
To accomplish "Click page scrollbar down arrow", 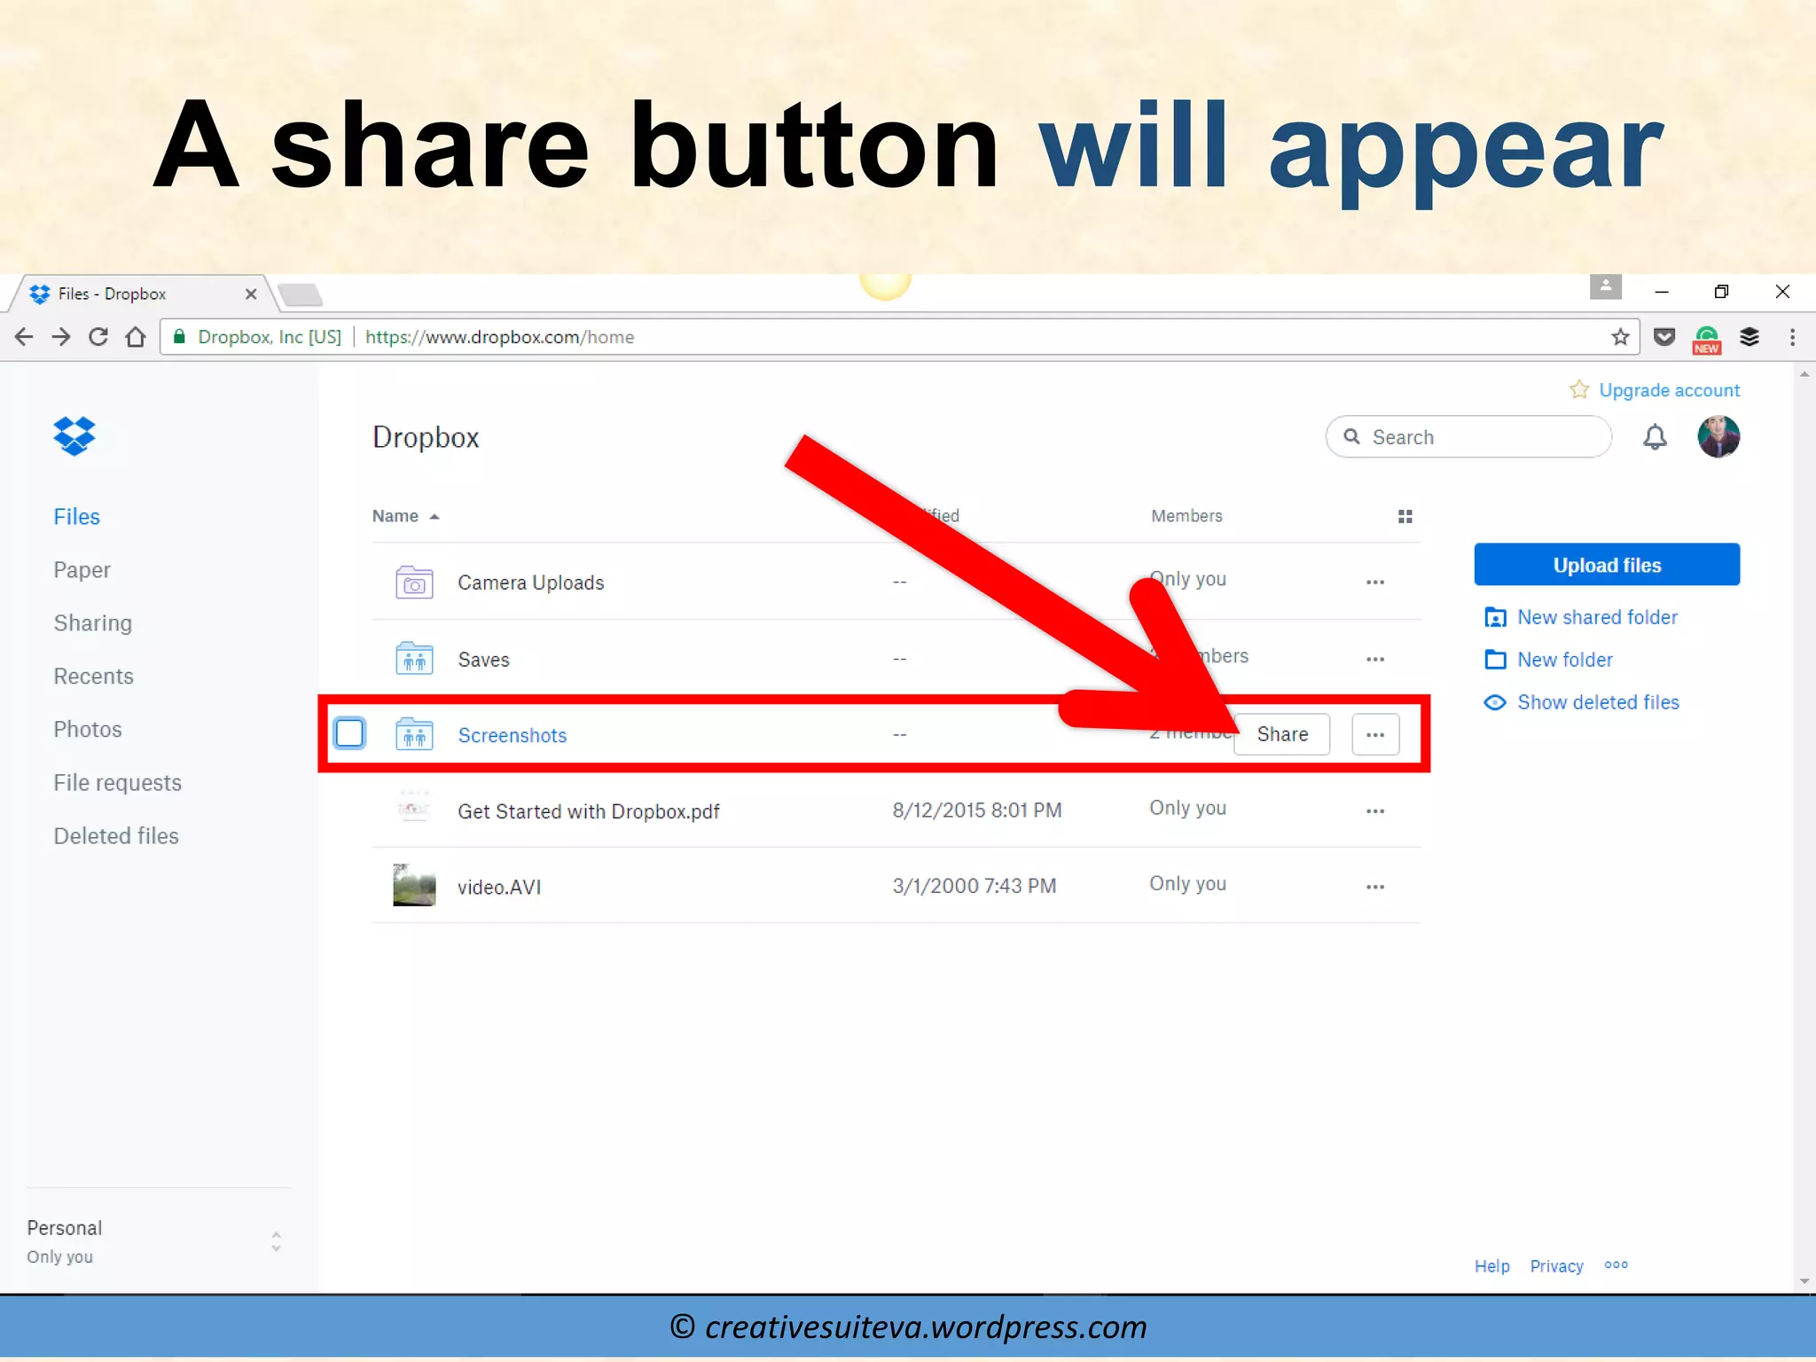I will (1804, 1281).
